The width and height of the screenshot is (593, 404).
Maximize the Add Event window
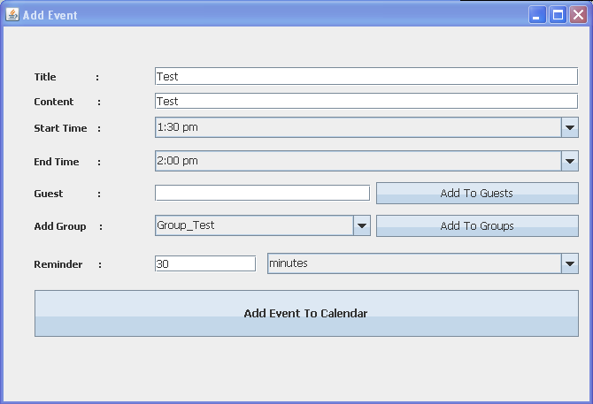tap(558, 15)
